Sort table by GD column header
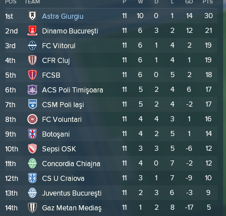226x216 pixels. (x=189, y=2)
